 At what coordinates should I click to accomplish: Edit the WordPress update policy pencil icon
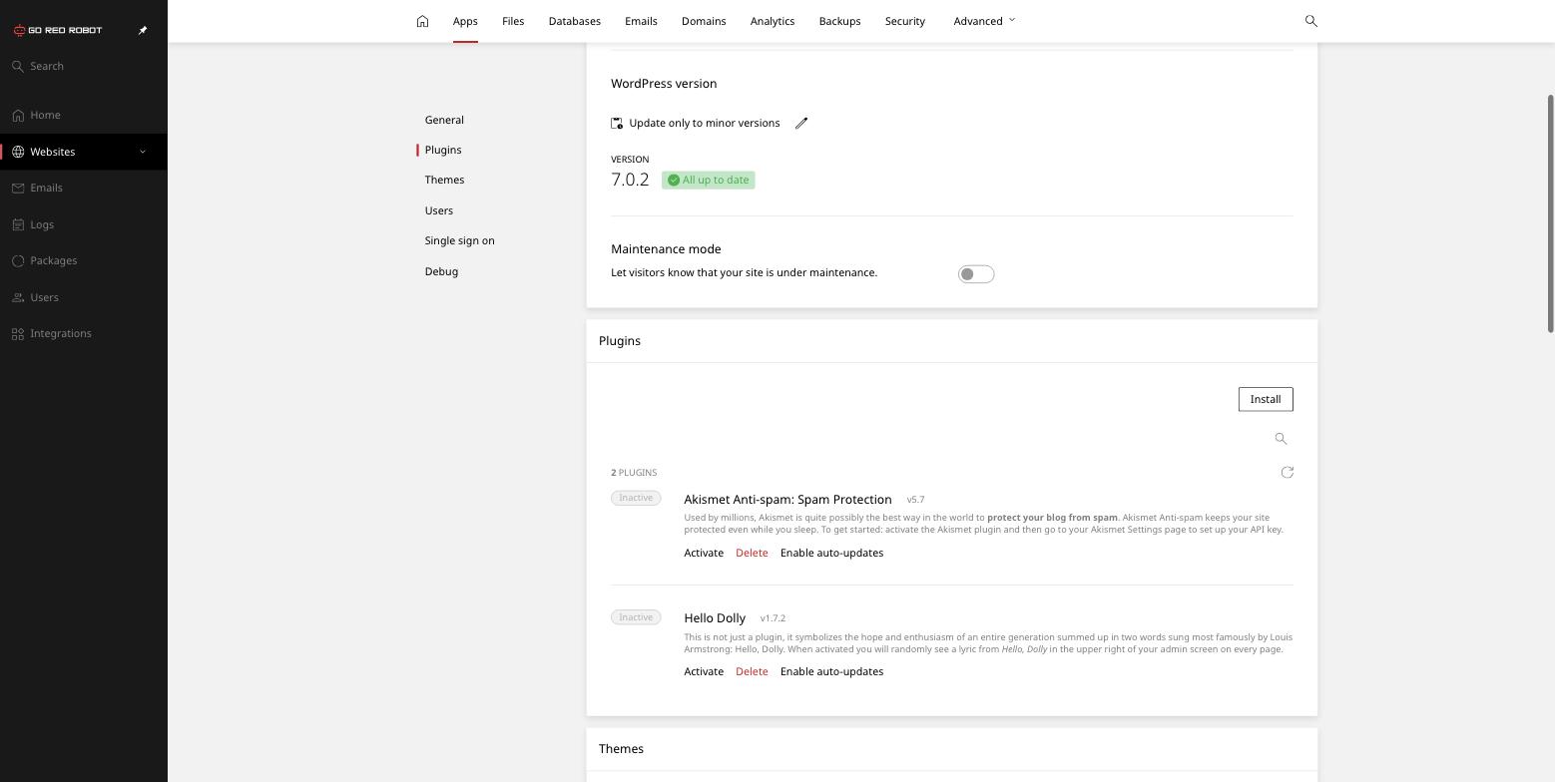[x=801, y=123]
